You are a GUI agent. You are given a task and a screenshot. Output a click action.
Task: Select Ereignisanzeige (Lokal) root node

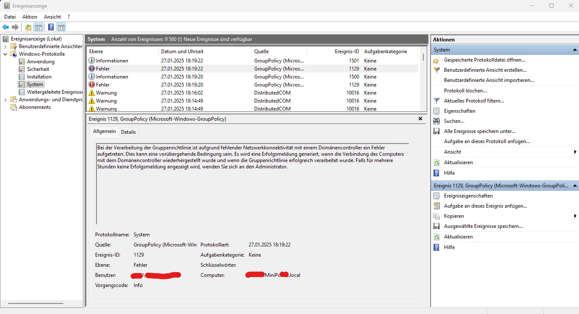(36, 39)
